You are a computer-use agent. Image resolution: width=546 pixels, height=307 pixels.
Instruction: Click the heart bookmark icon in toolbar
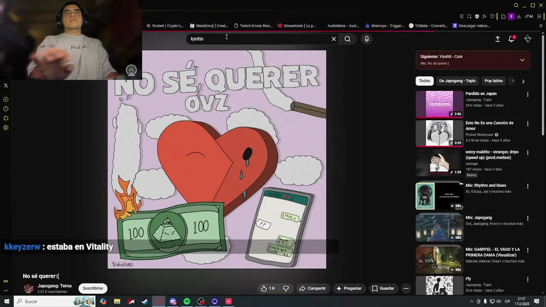(492, 17)
